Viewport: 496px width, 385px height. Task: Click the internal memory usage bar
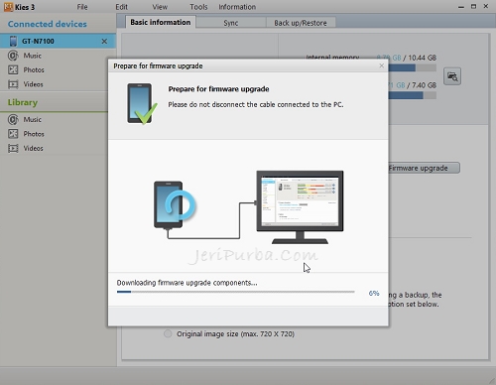pos(413,67)
